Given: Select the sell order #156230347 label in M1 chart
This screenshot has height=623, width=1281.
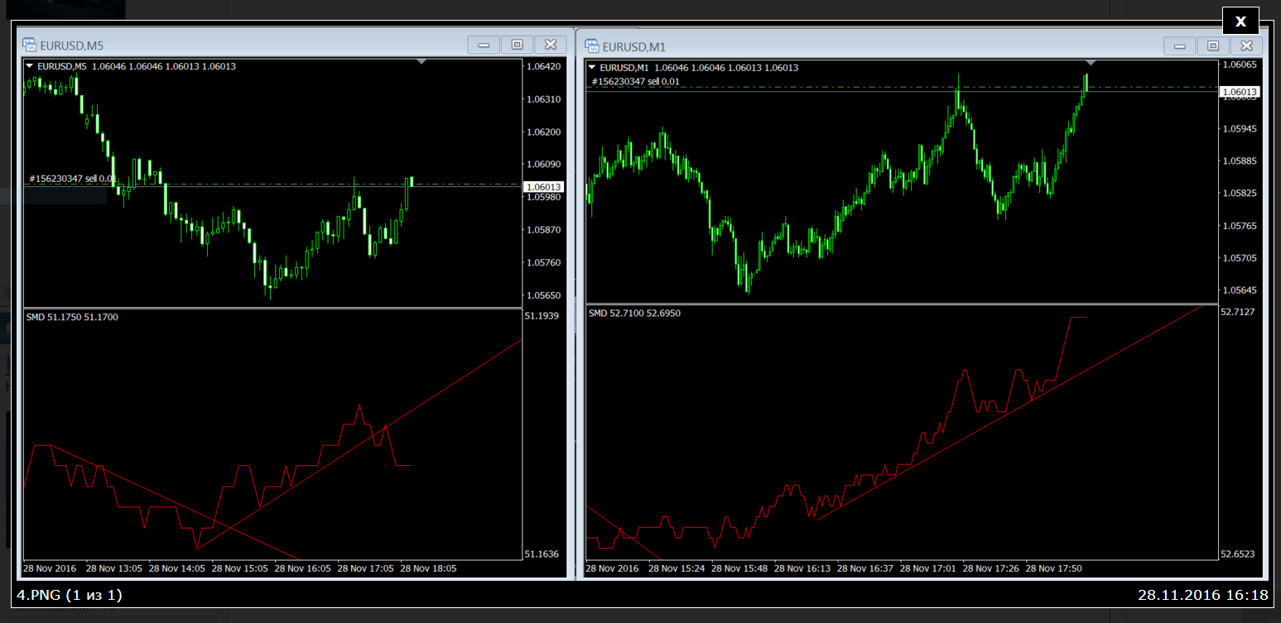Looking at the screenshot, I should (635, 81).
